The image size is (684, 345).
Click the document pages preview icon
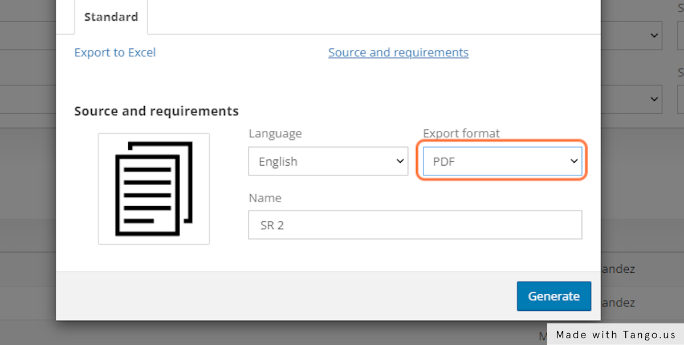tap(154, 188)
